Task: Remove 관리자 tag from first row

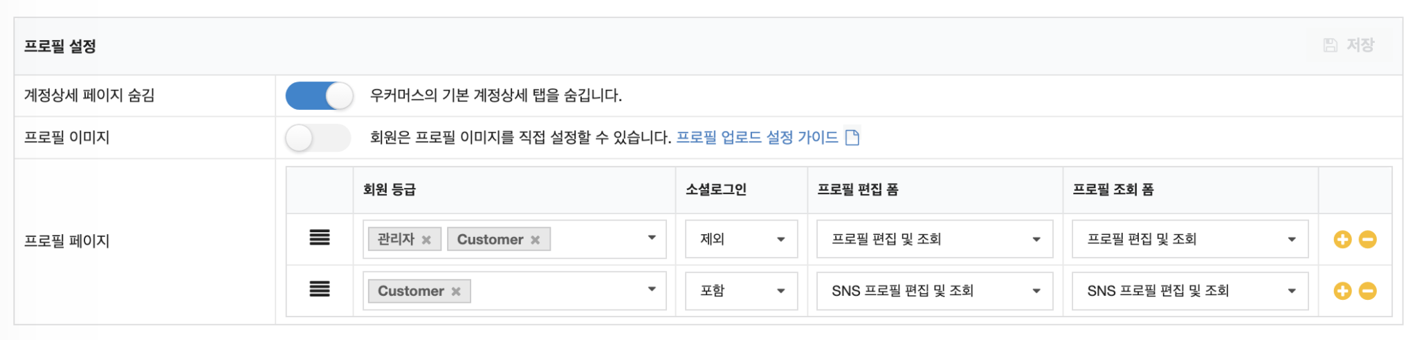Action: tap(426, 240)
